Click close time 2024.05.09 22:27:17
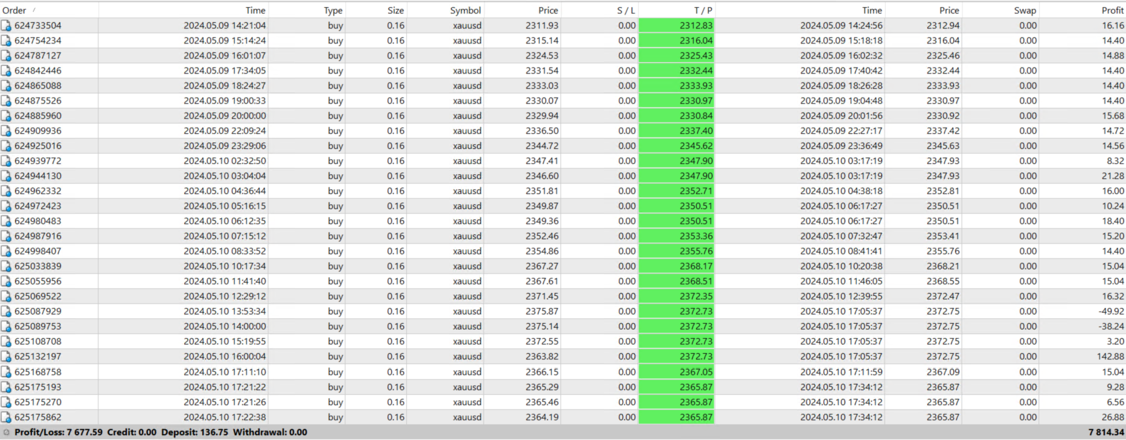This screenshot has height=440, width=1126. [x=841, y=131]
